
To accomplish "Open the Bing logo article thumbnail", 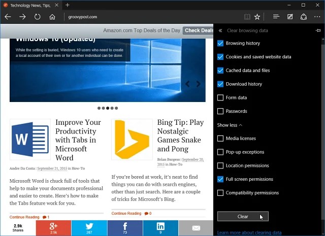I will [132, 140].
